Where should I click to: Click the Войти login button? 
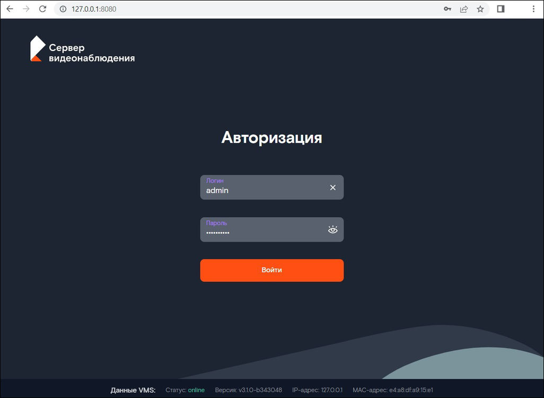coord(271,270)
